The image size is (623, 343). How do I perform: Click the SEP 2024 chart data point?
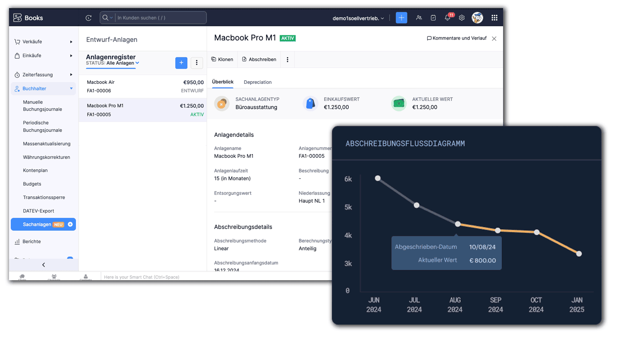click(x=498, y=230)
